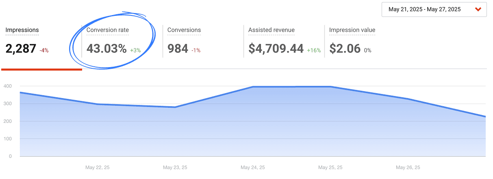Viewport: 493px width, 179px height.
Task: Click the 43.03% conversion rate value
Action: (106, 49)
